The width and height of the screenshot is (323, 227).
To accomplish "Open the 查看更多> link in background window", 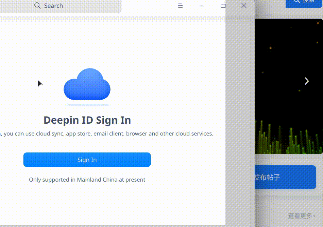I will 302,216.
